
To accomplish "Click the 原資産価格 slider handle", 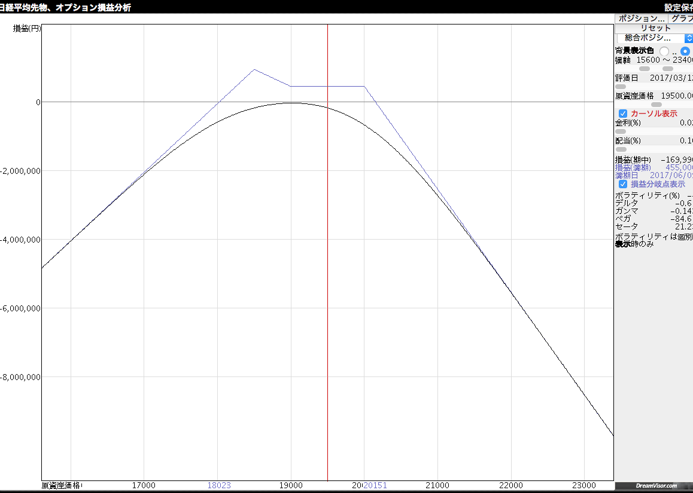I will pos(656,105).
